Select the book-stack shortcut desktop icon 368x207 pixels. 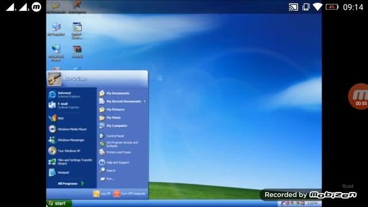pos(77,52)
